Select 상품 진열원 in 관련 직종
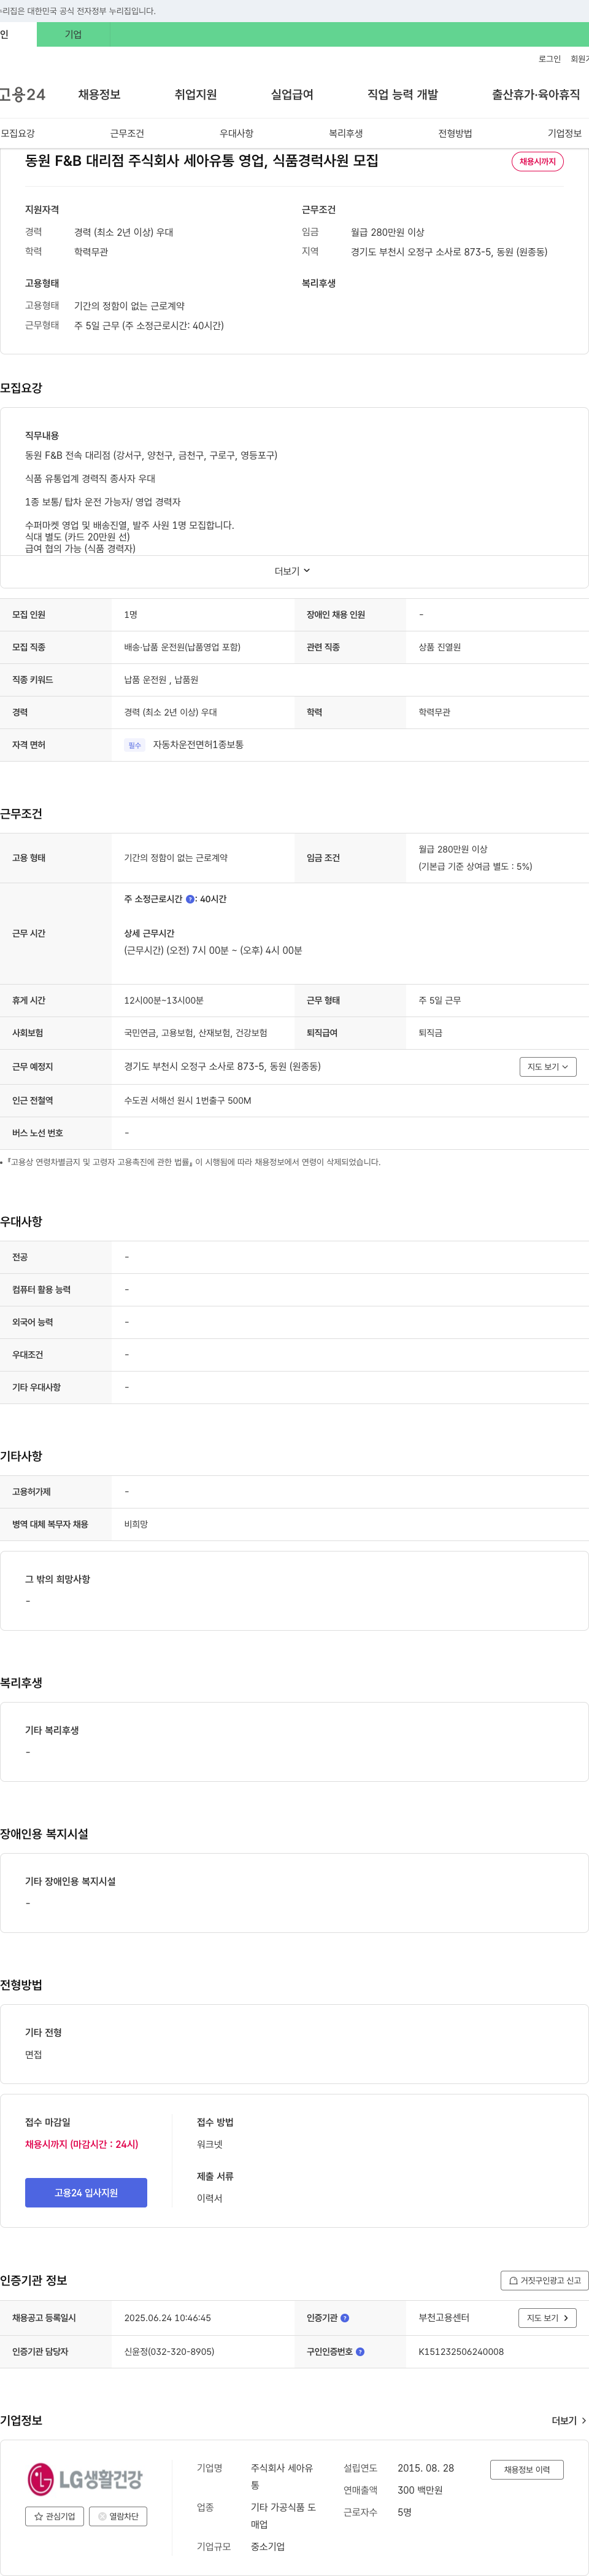 click(x=439, y=647)
